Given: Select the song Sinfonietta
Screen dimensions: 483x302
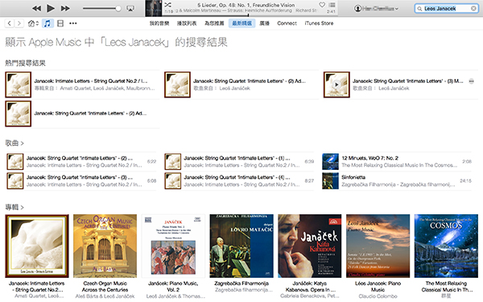Looking at the screenshot, I should pos(397,180).
